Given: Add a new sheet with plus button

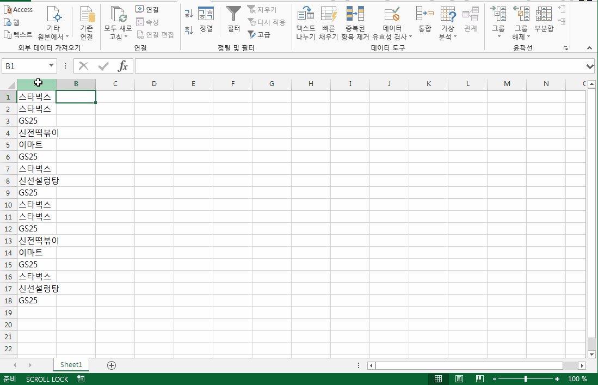Looking at the screenshot, I should (112, 365).
